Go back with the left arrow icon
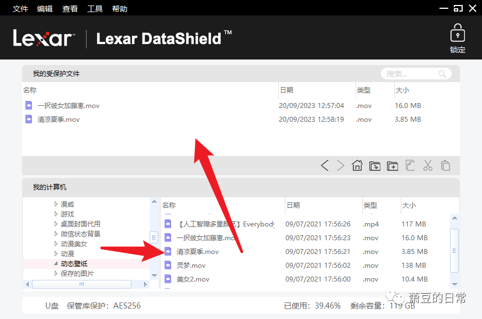This screenshot has height=319, width=482. click(x=325, y=165)
